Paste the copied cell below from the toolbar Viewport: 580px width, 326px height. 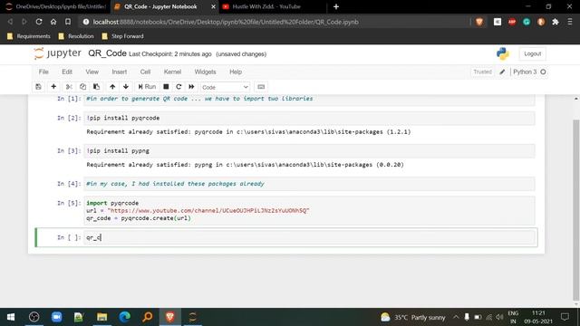(97, 87)
